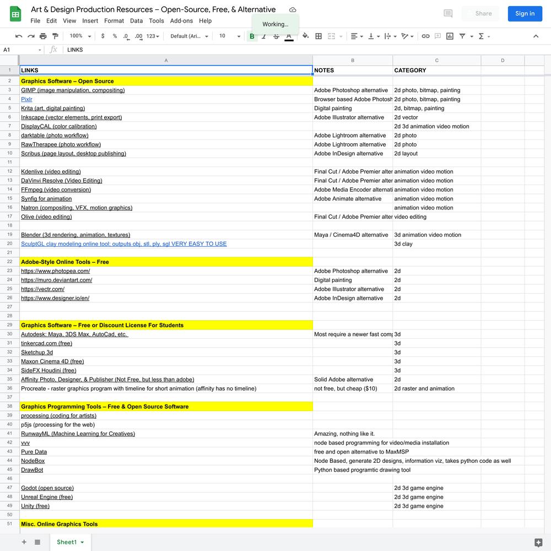The width and height of the screenshot is (551, 551).
Task: Open the File menu
Action: coord(35,21)
